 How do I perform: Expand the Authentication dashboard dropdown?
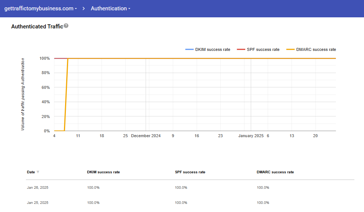110,8
